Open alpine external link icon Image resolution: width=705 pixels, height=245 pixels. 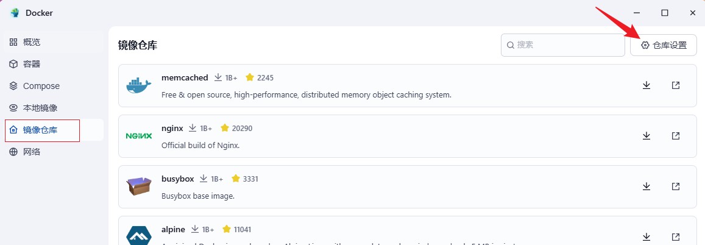point(676,236)
